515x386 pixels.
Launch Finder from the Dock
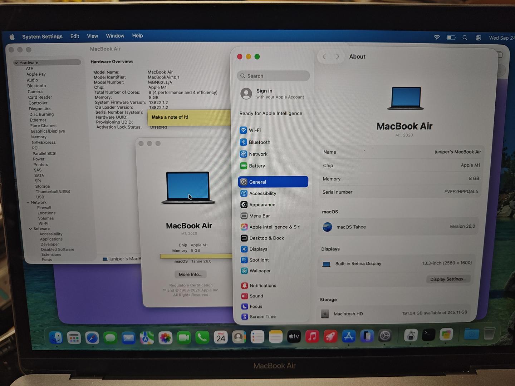pos(56,337)
